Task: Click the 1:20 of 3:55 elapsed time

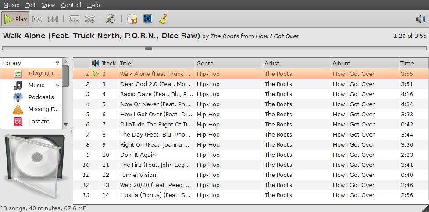Action: 410,36
